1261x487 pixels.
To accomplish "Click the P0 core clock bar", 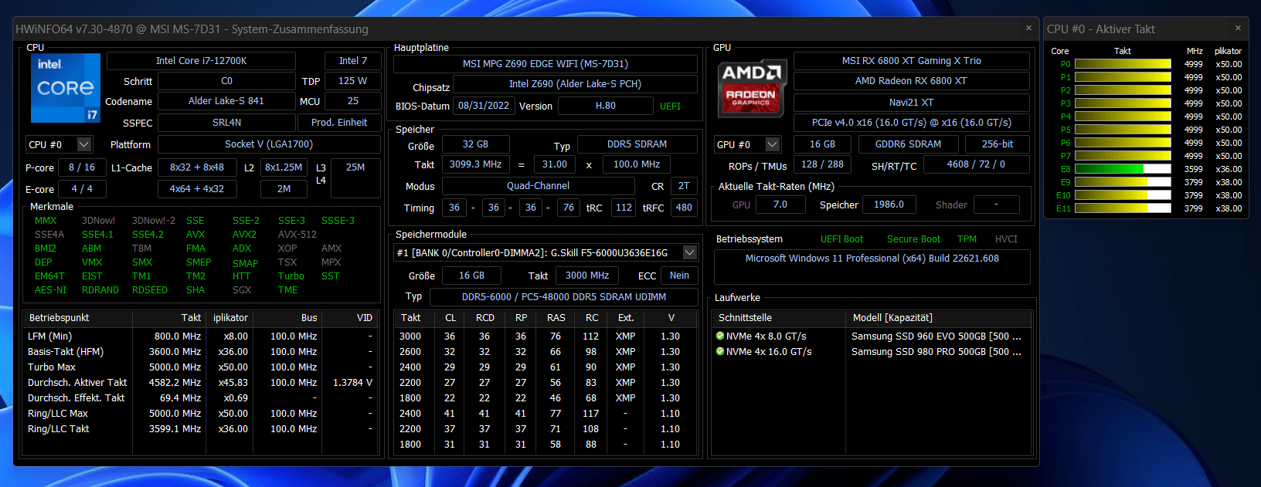I will 1123,64.
